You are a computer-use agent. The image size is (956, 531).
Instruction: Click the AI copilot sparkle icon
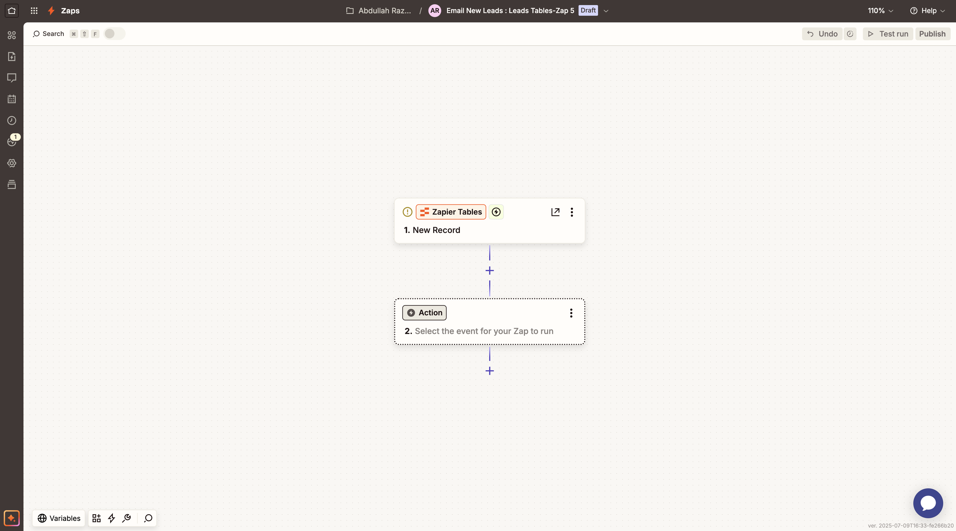pyautogui.click(x=11, y=518)
